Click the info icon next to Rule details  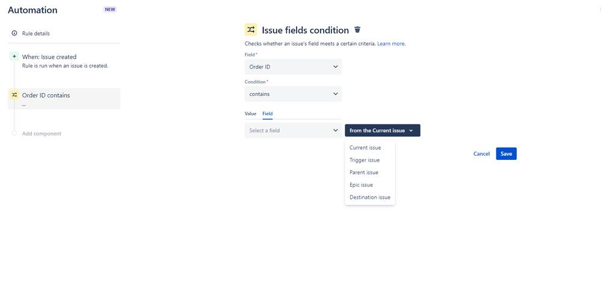pyautogui.click(x=14, y=33)
